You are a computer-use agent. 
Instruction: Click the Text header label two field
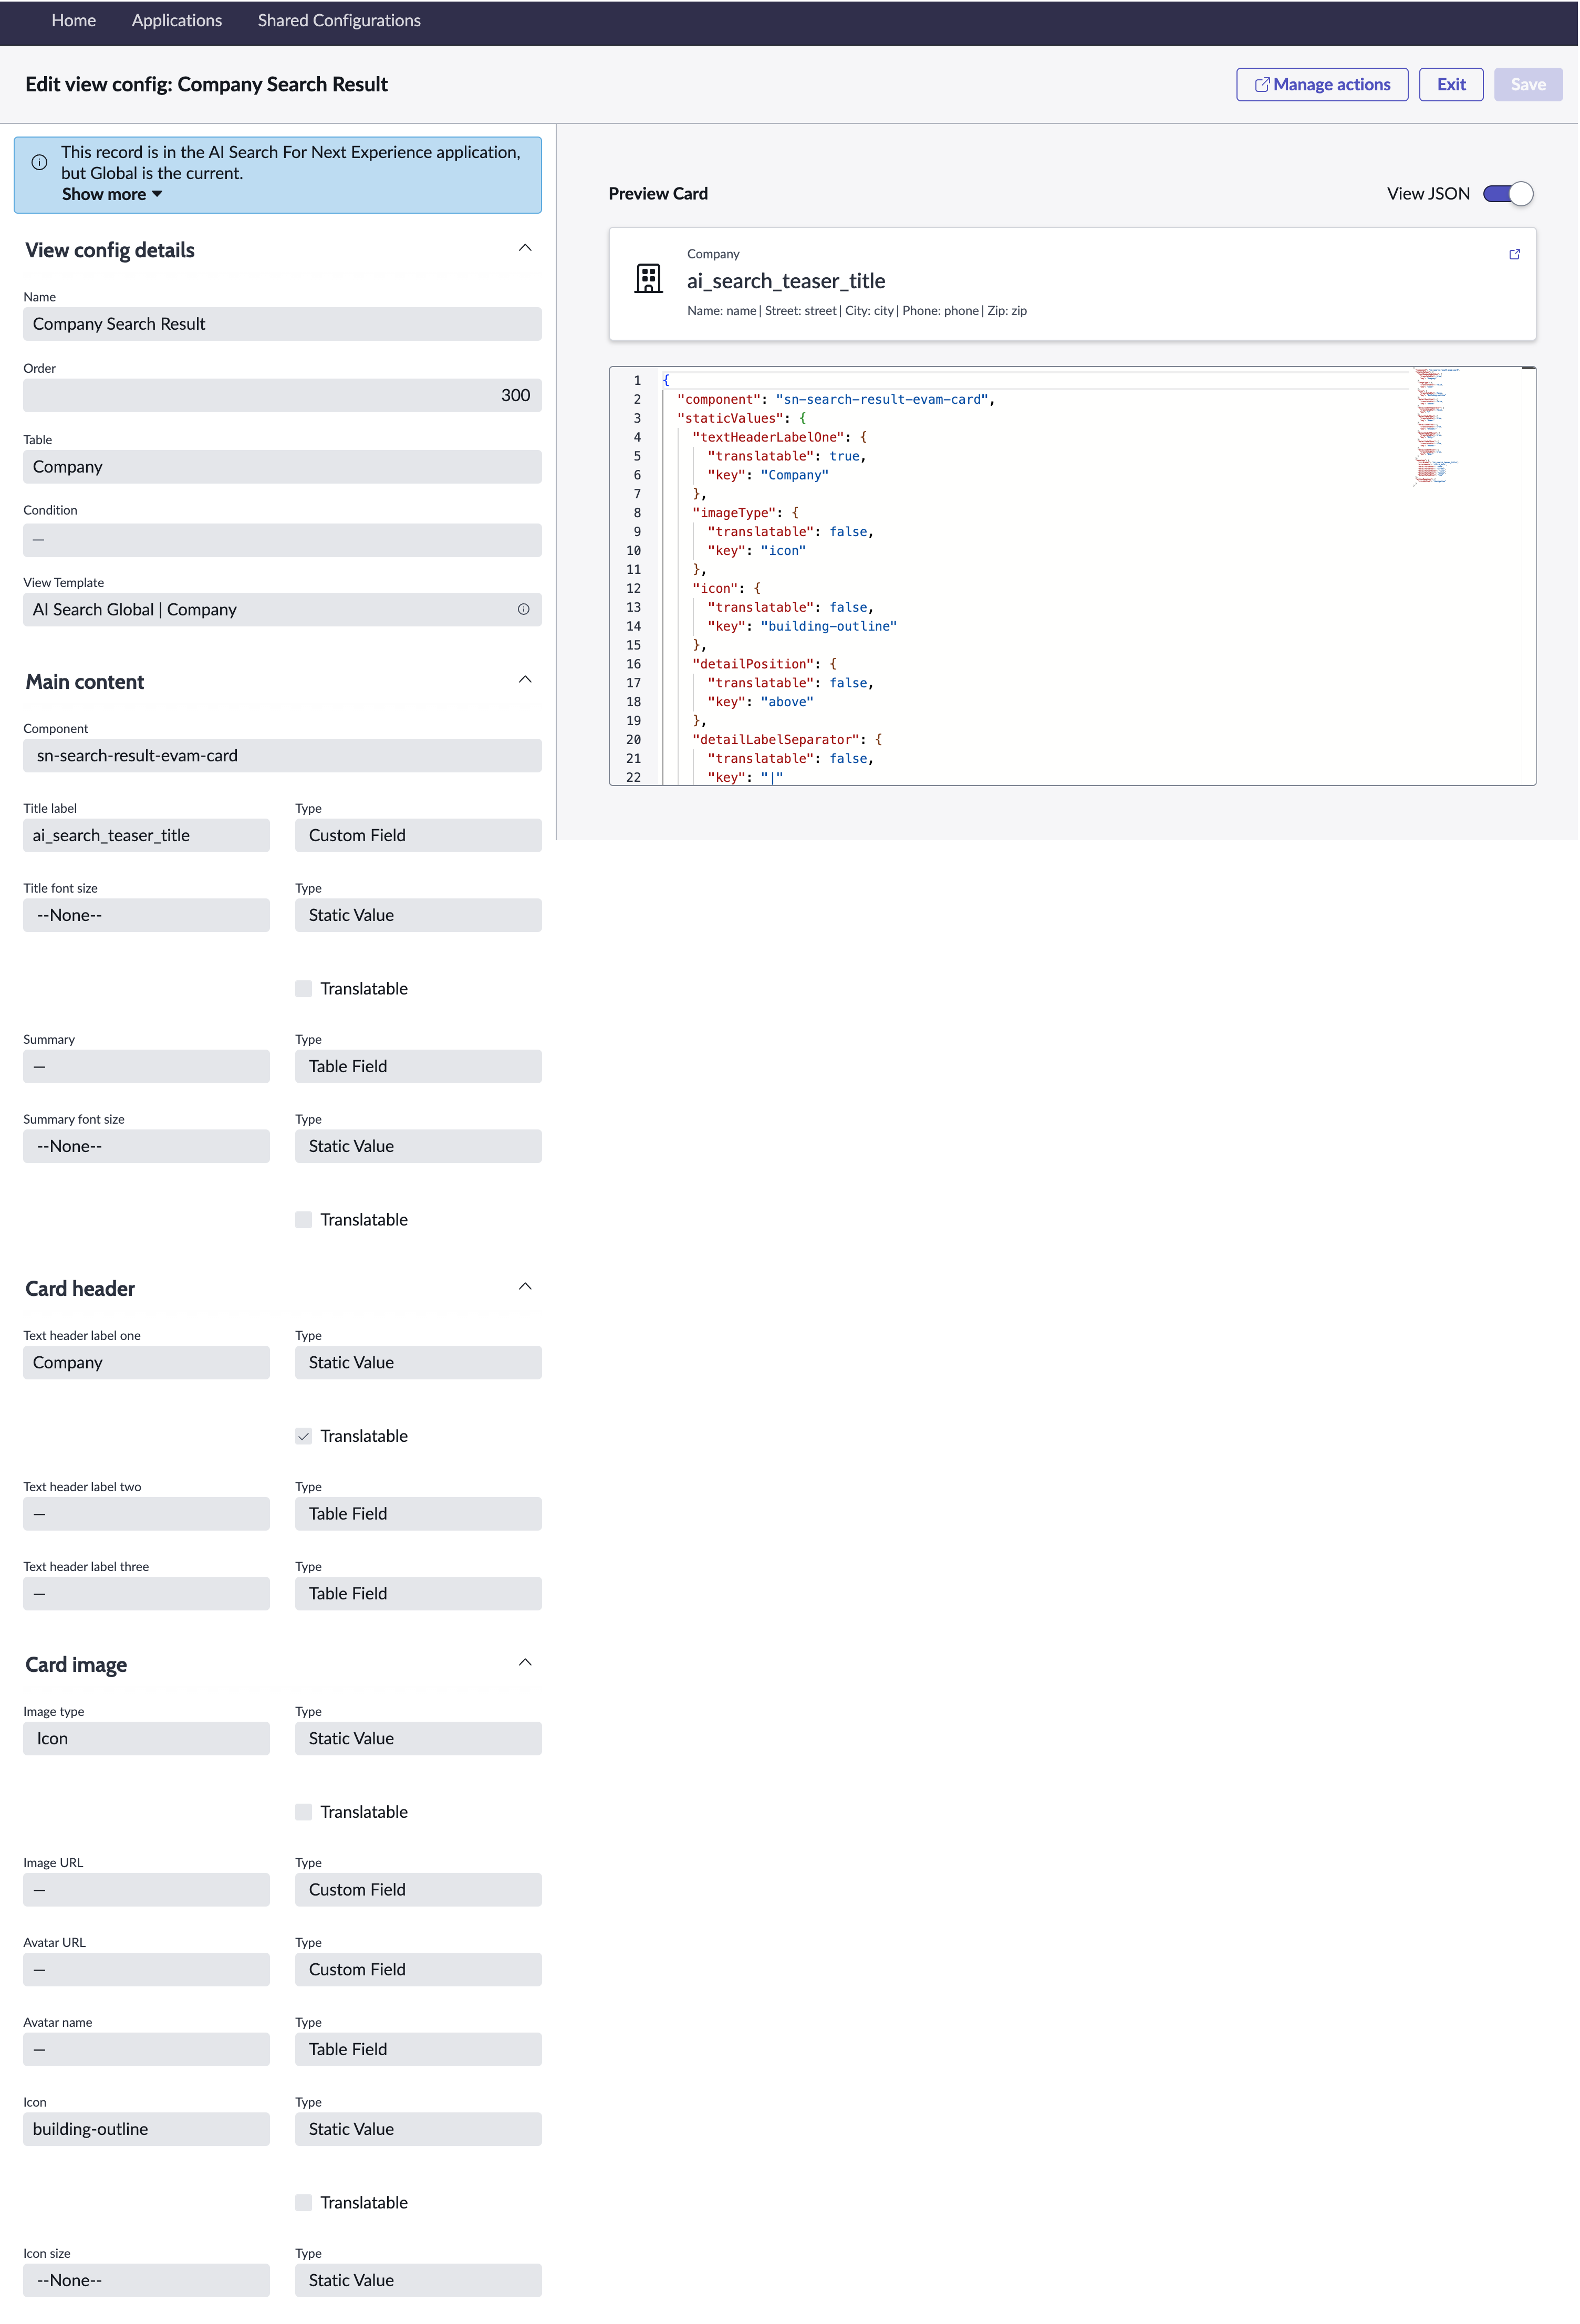tap(146, 1513)
